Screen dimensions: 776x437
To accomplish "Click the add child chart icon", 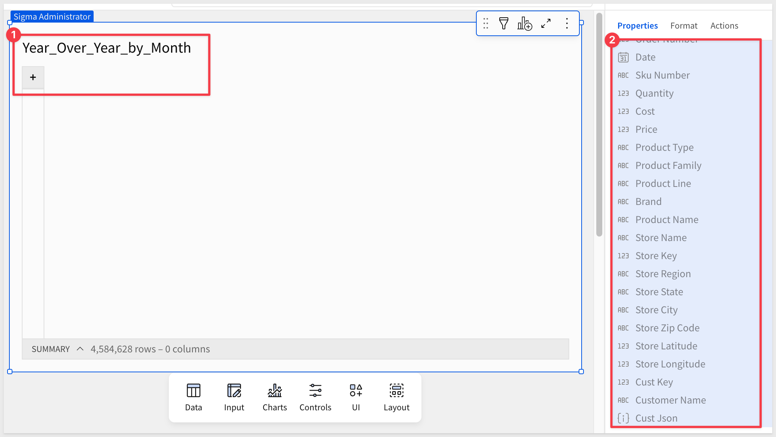I will click(x=524, y=24).
